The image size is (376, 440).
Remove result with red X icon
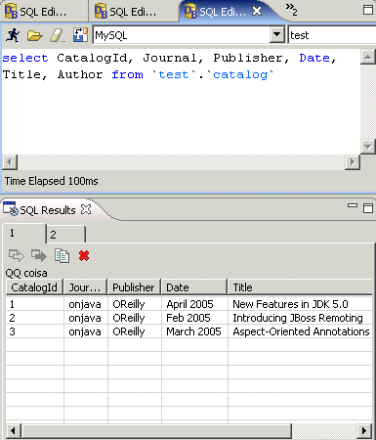pos(84,255)
